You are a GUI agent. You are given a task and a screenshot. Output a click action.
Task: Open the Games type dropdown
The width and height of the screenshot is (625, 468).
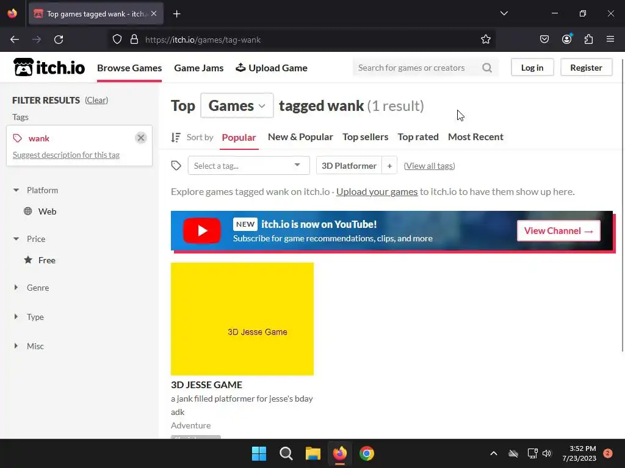[237, 105]
